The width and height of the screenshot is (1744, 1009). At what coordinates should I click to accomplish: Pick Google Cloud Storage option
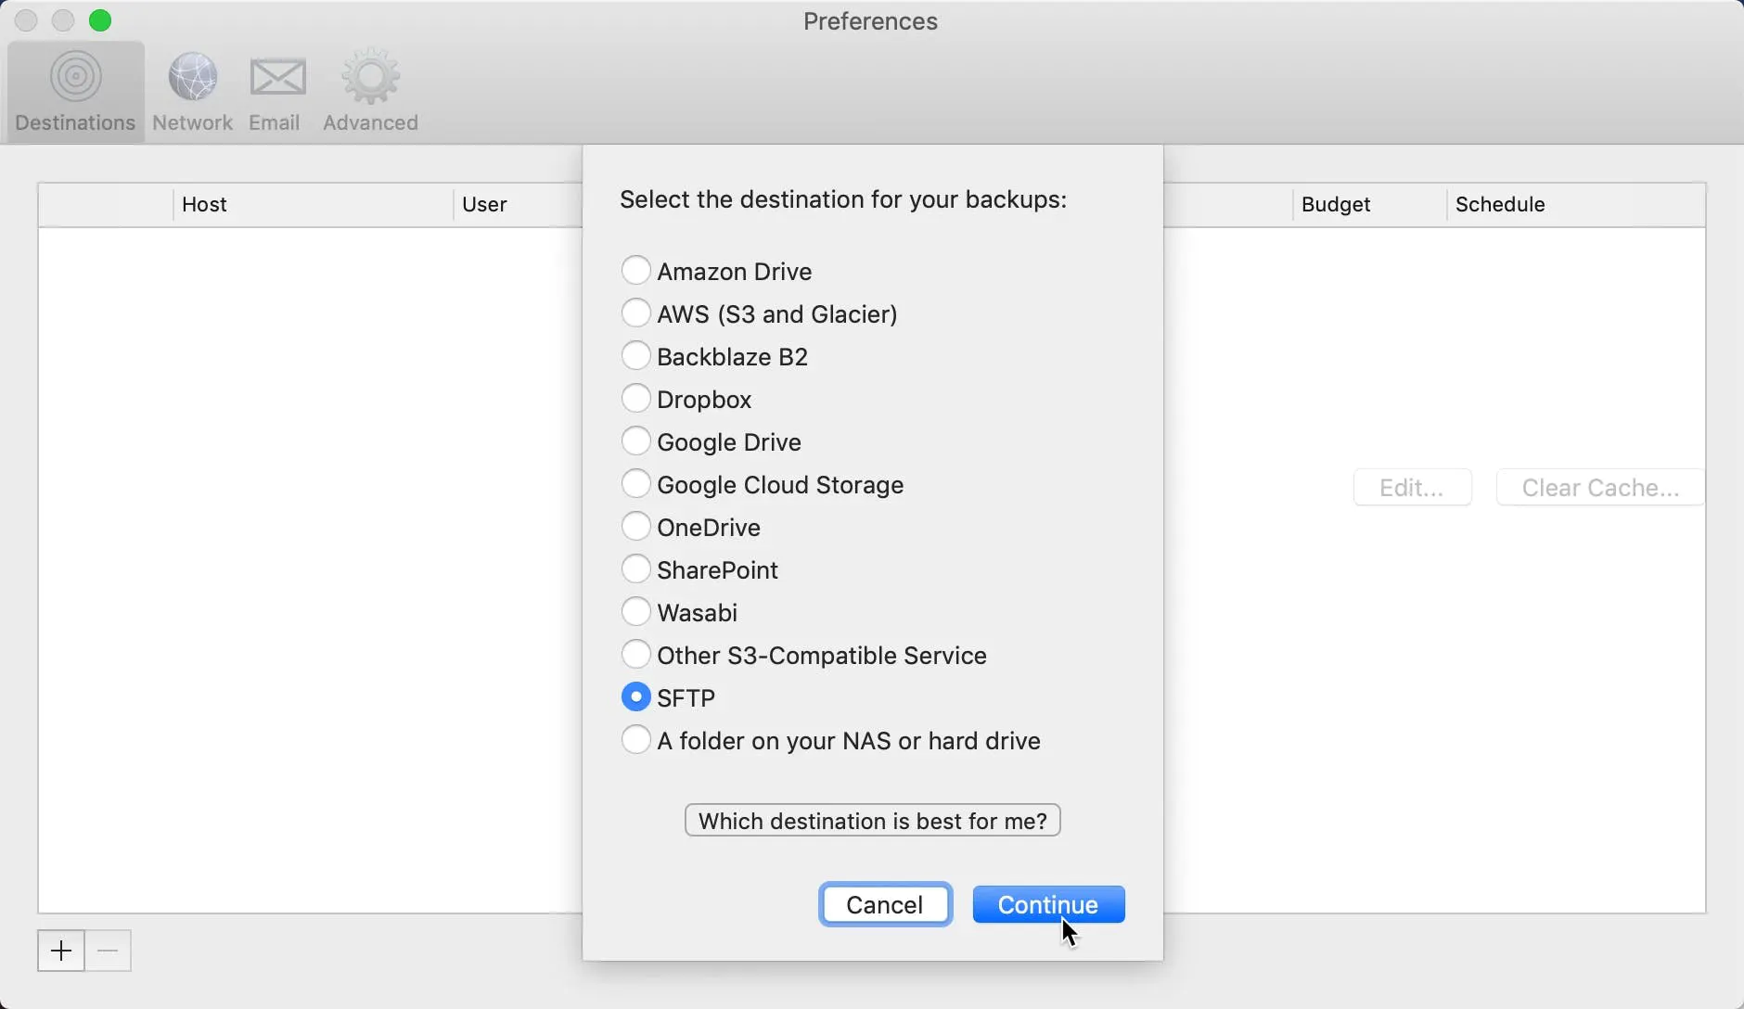click(635, 484)
